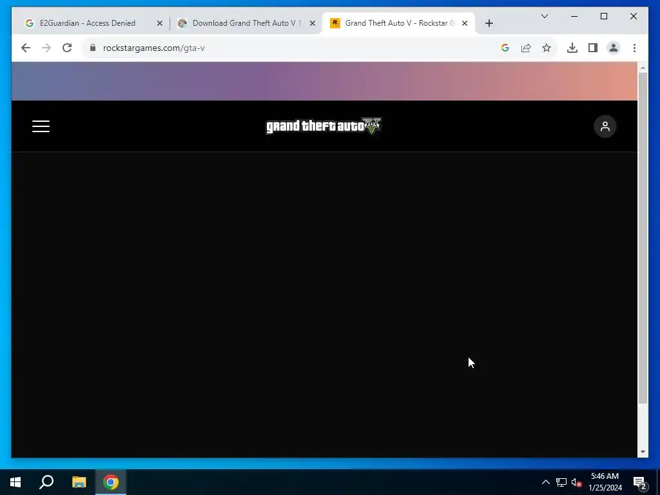Close the E2Guardian tab
The image size is (660, 495).
click(x=160, y=24)
